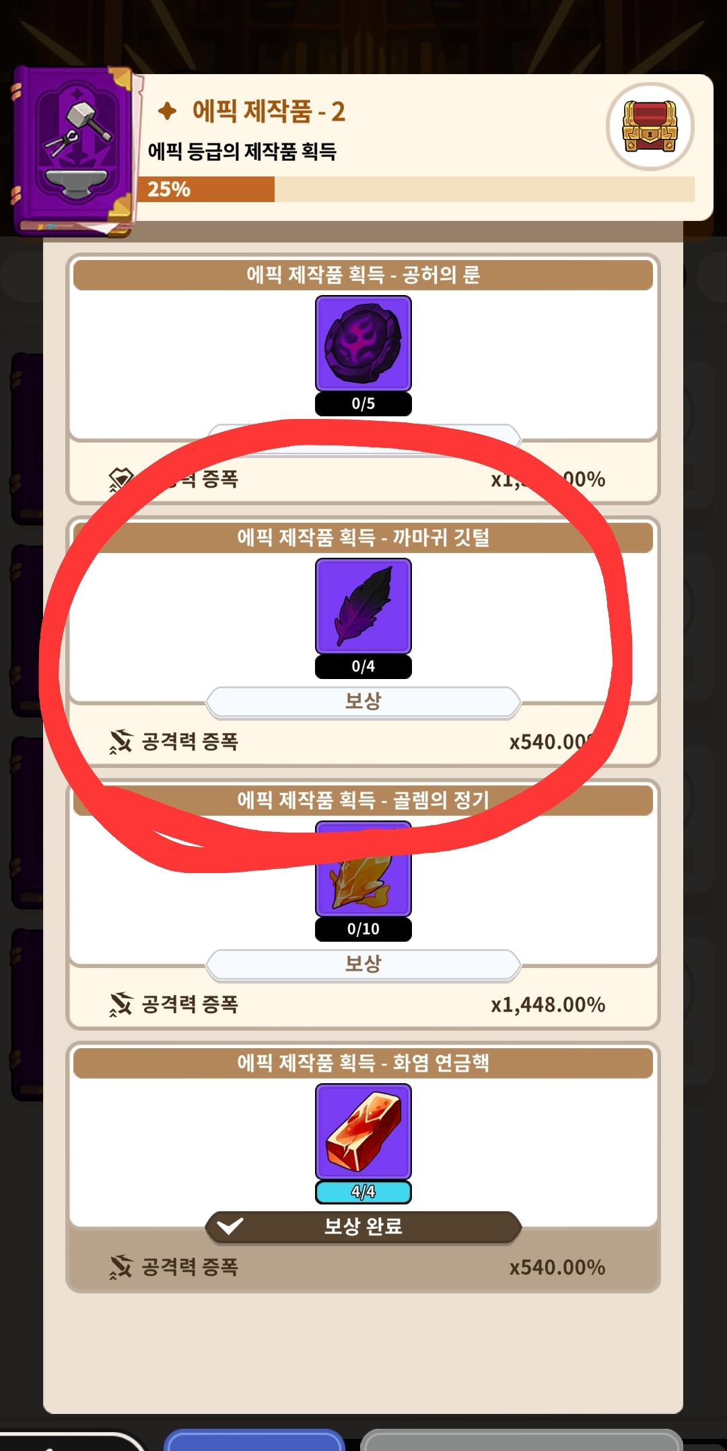
Task: Tap sword icon beside 공격력 증폭 x1,448.00%
Action: coord(121,1004)
